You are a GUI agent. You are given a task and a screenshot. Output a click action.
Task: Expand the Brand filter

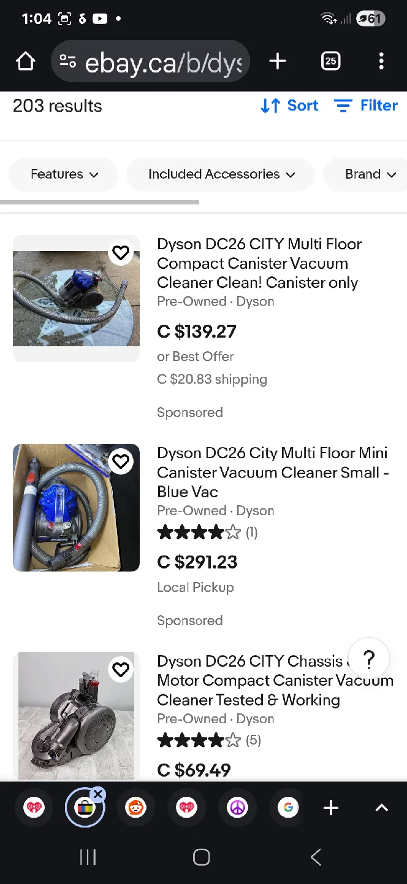point(371,174)
